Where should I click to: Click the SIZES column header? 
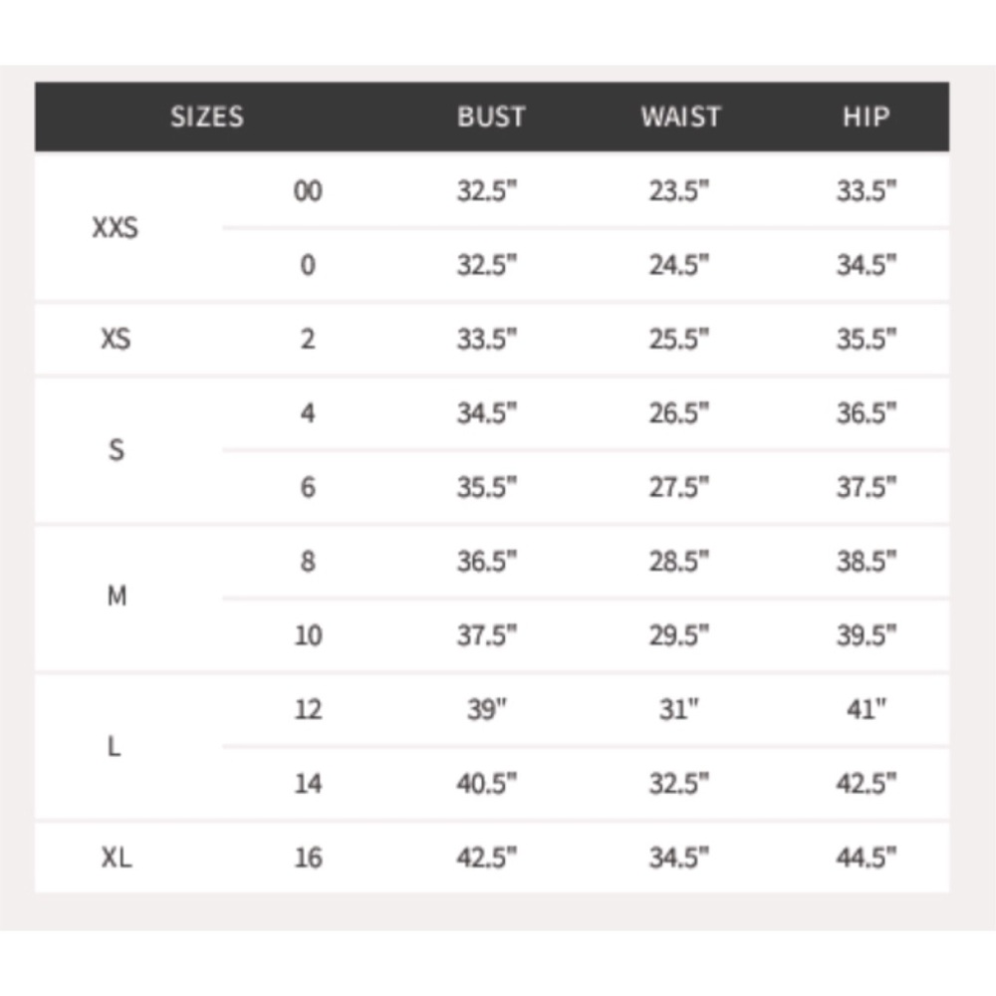click(206, 117)
